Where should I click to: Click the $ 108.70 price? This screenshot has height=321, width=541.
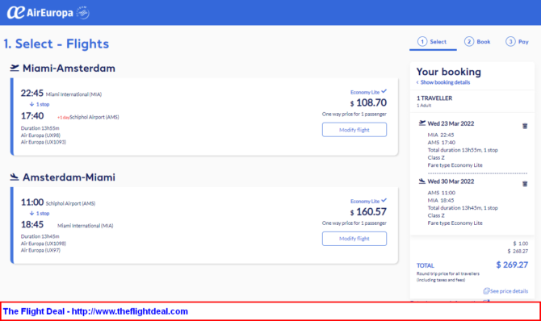coord(368,102)
